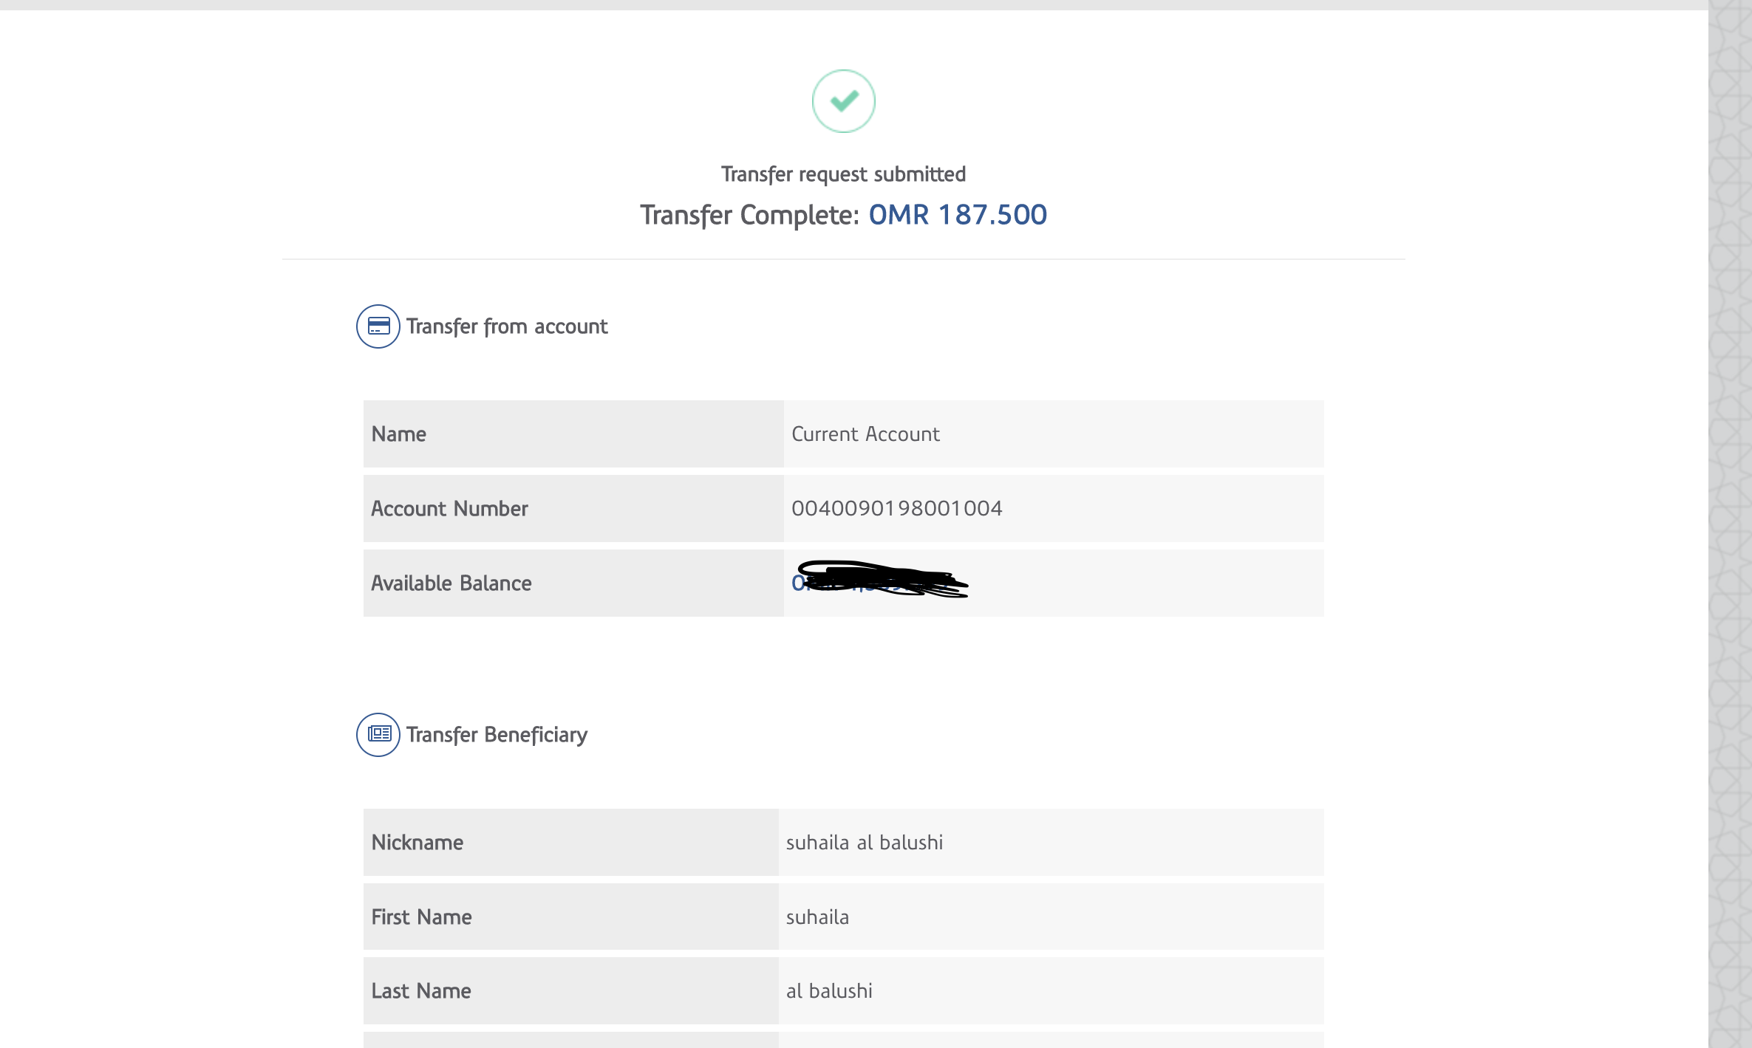
Task: Click the Name label in account table
Action: coord(399,434)
